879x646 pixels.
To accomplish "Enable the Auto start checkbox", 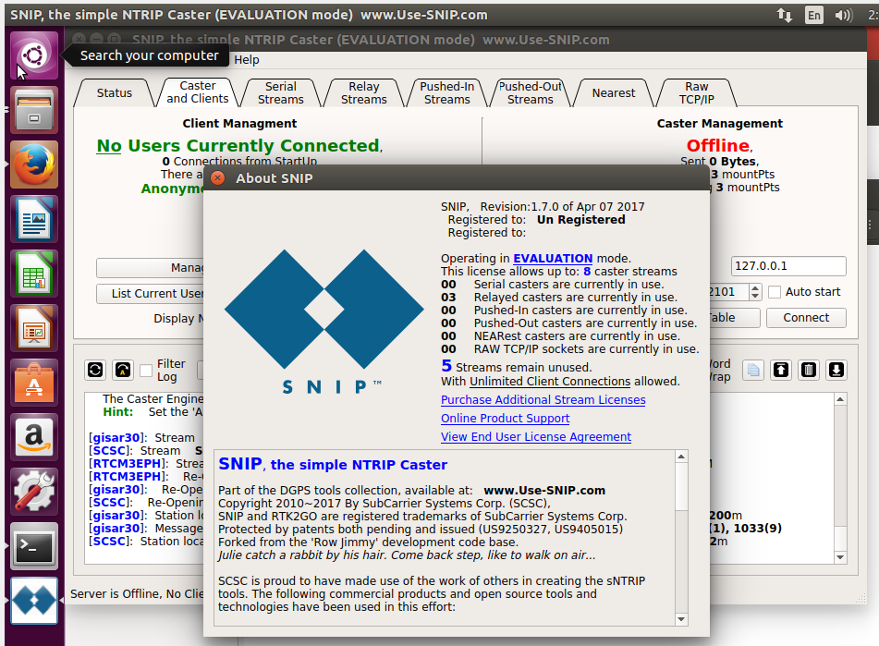I will pos(775,292).
